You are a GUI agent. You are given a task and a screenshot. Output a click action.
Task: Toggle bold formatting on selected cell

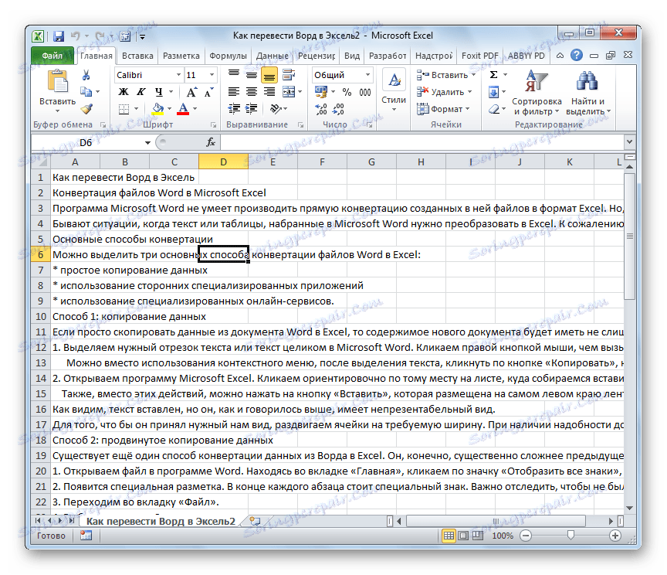(122, 91)
